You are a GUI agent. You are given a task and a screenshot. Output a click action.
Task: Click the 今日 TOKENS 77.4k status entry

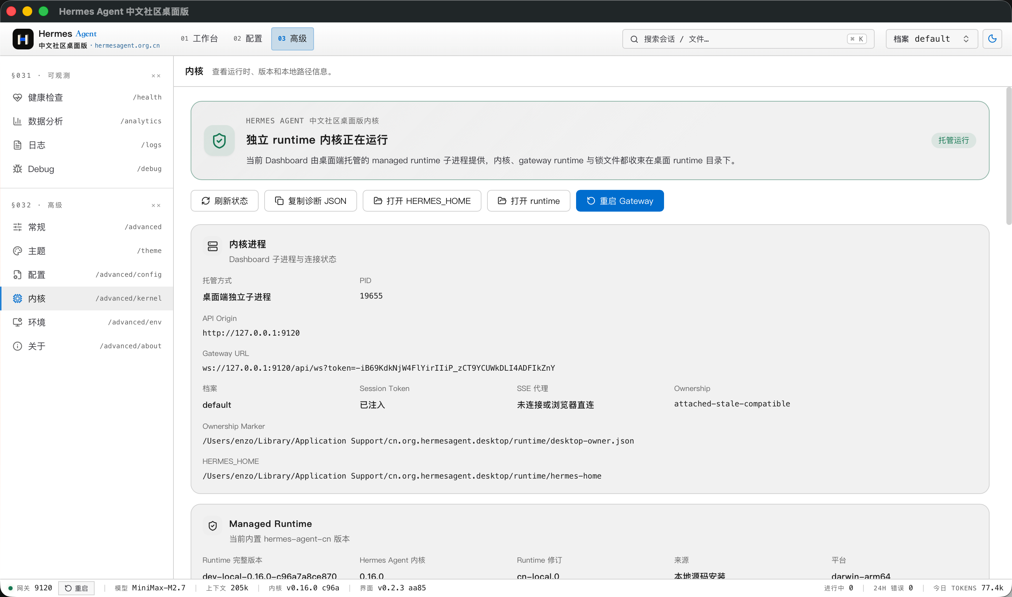tap(968, 588)
